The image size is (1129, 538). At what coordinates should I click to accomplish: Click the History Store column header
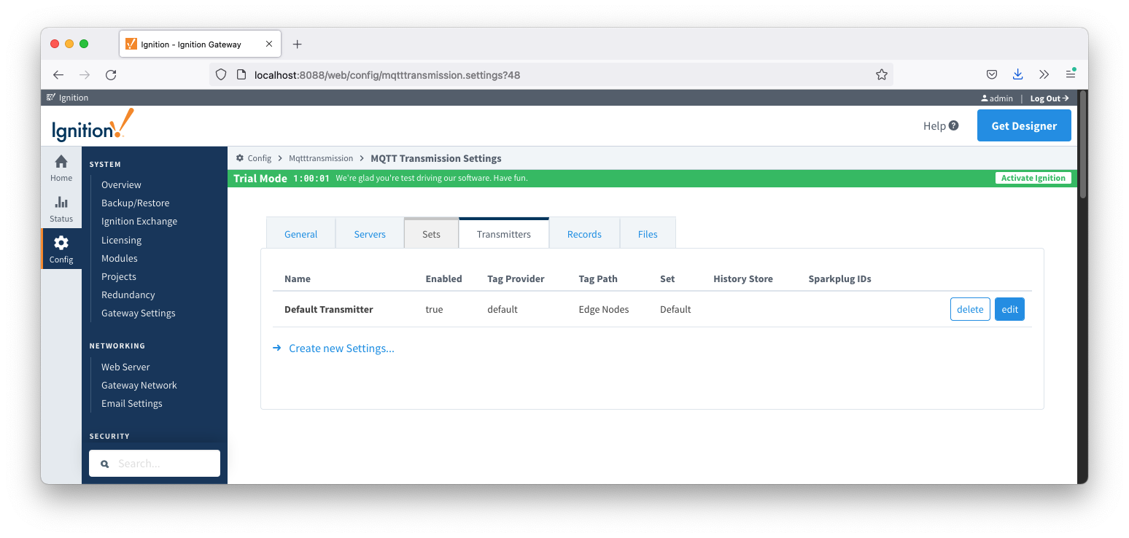[743, 278]
